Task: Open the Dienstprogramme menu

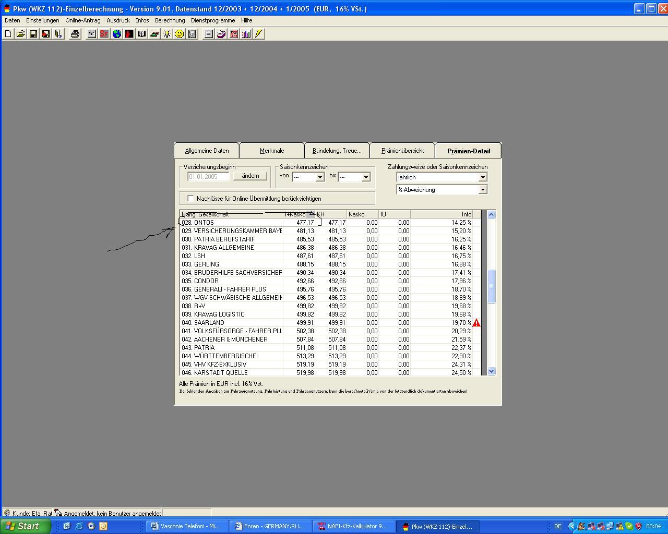Action: pyautogui.click(x=213, y=20)
